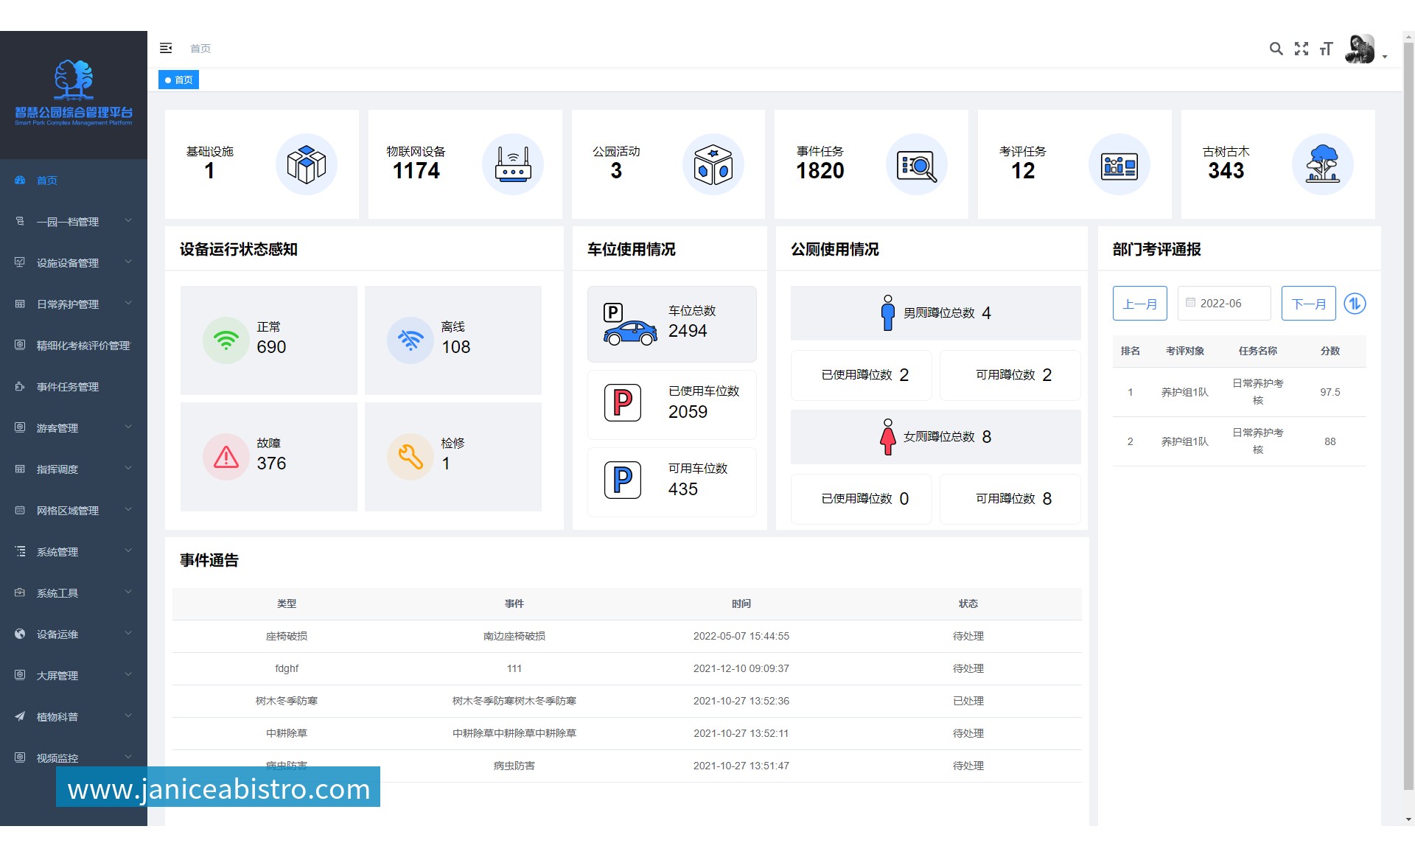1415x857 pixels.
Task: Click the 状态 column header in events table
Action: coord(968,604)
